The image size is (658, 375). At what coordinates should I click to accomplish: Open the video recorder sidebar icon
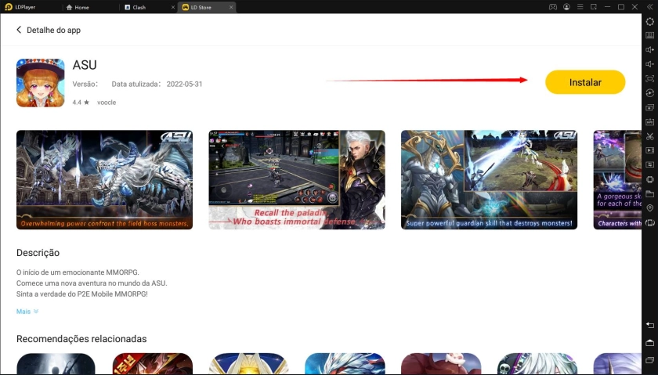[649, 150]
